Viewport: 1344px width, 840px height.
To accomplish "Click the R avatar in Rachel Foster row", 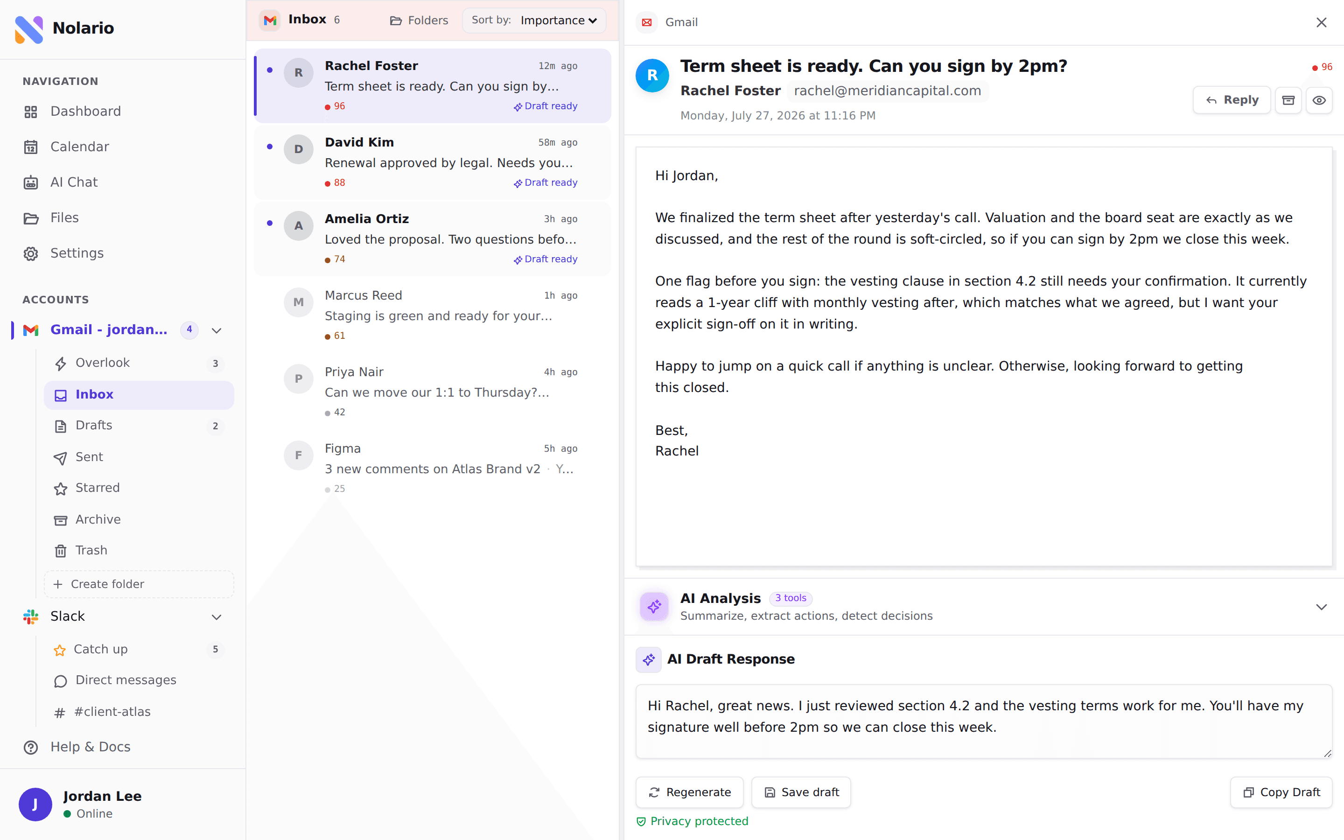I will click(299, 73).
